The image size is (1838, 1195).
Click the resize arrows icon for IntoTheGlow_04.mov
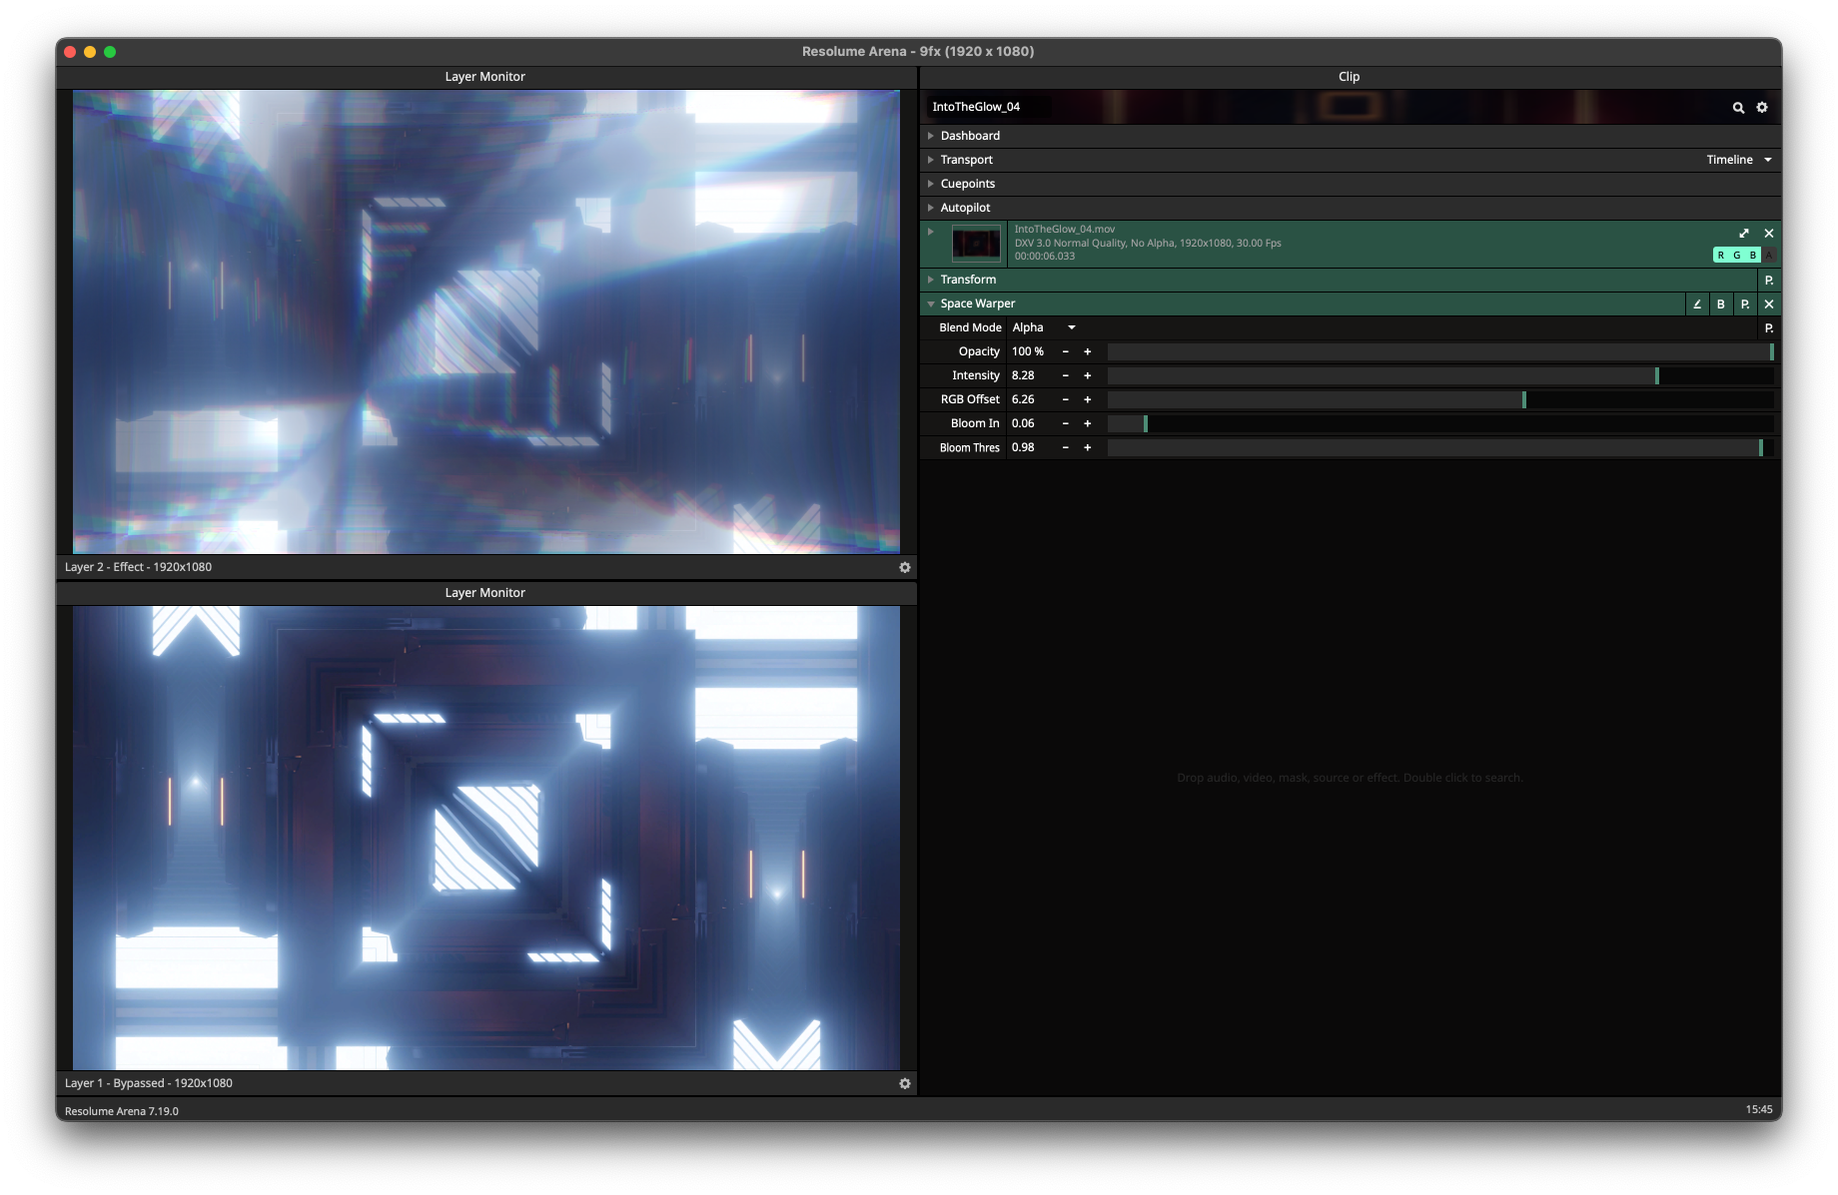pos(1744,234)
